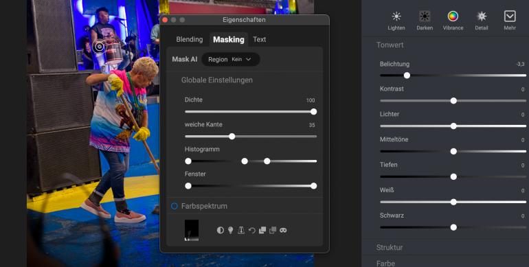Select the Darken adjustment tool

click(x=425, y=21)
